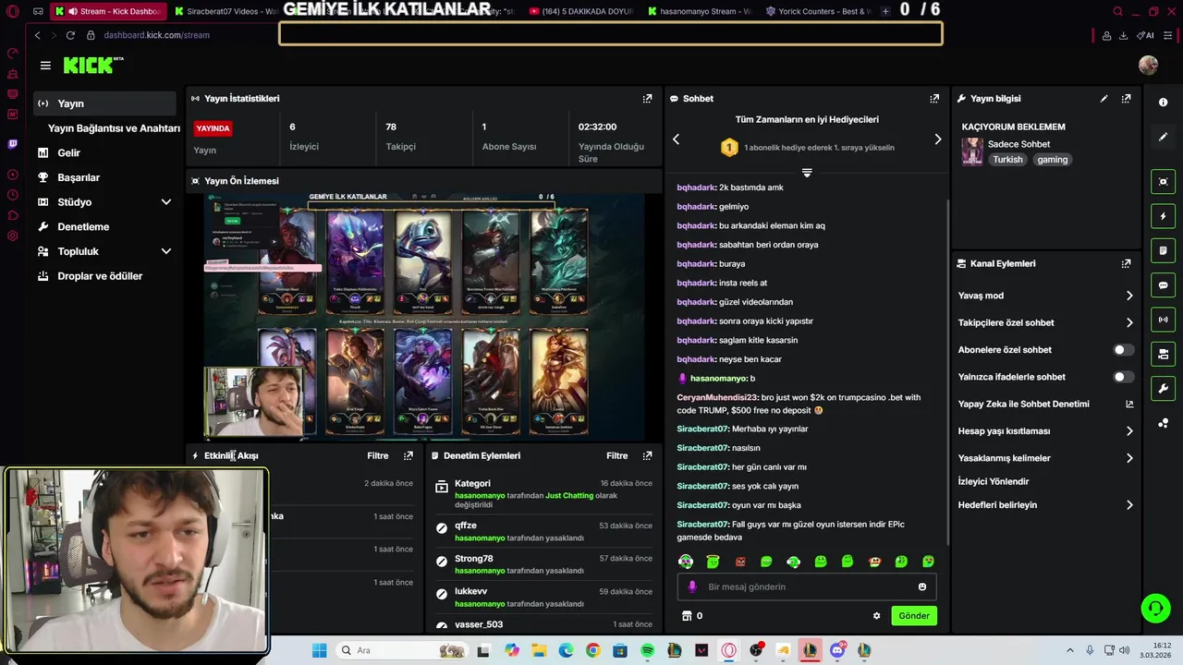Collapse the gift leaderboard handle in chat

click(x=807, y=173)
